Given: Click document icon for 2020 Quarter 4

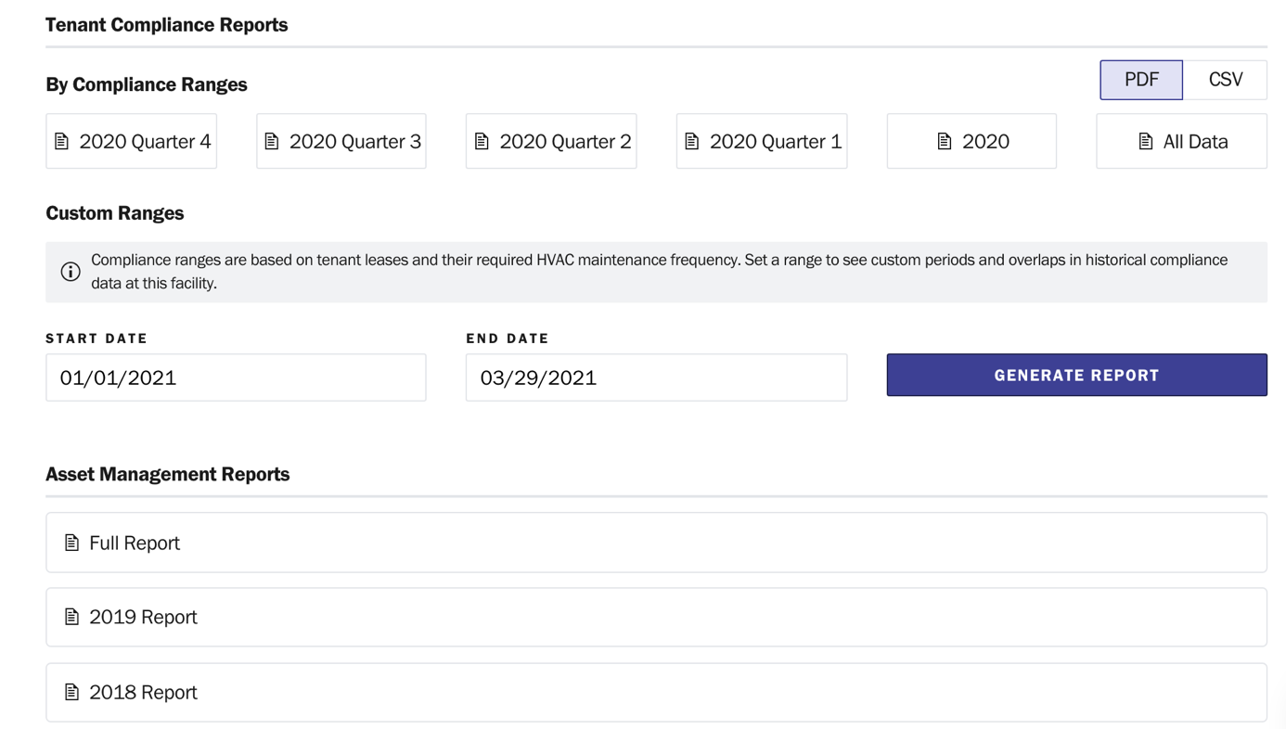Looking at the screenshot, I should pyautogui.click(x=62, y=141).
